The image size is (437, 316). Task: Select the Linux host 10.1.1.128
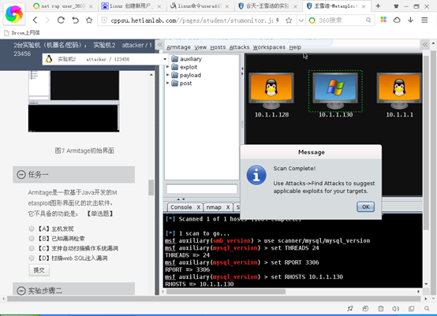click(x=271, y=95)
